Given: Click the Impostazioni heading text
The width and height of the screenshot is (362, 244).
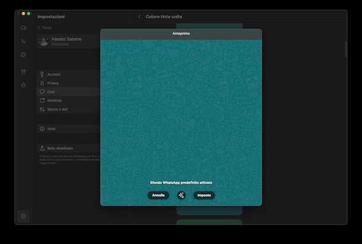Looking at the screenshot, I should pyautogui.click(x=51, y=17).
